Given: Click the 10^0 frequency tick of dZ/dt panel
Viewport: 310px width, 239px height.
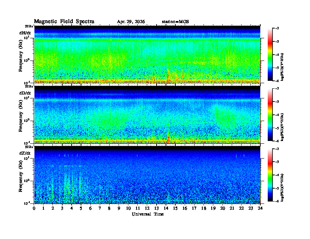Looking at the screenshot, I should (x=27, y=181).
